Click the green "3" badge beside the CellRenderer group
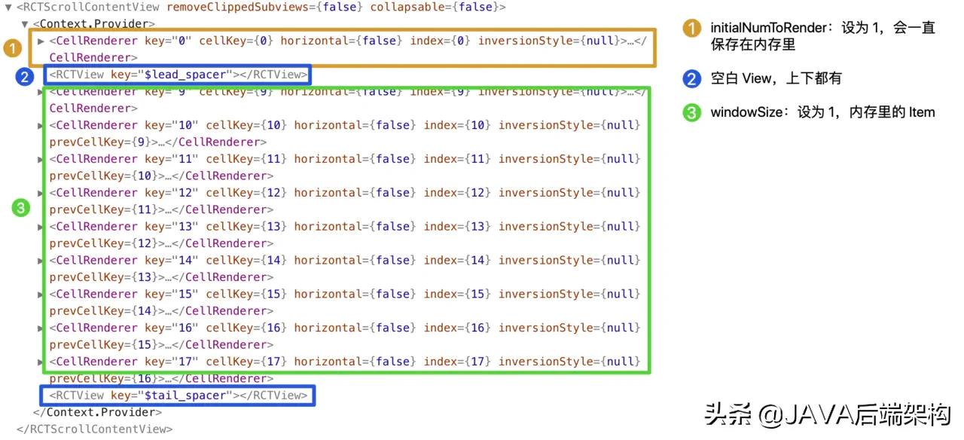Screen dimensions: 964x440 (20, 209)
